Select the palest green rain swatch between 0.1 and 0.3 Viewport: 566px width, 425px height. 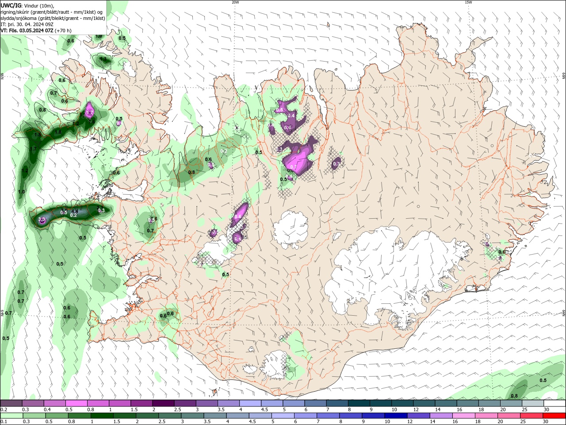click(x=11, y=416)
